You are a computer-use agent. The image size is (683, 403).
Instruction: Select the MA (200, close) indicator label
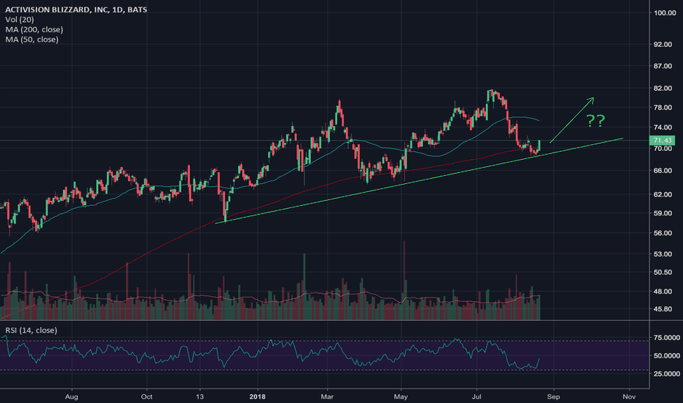[34, 29]
